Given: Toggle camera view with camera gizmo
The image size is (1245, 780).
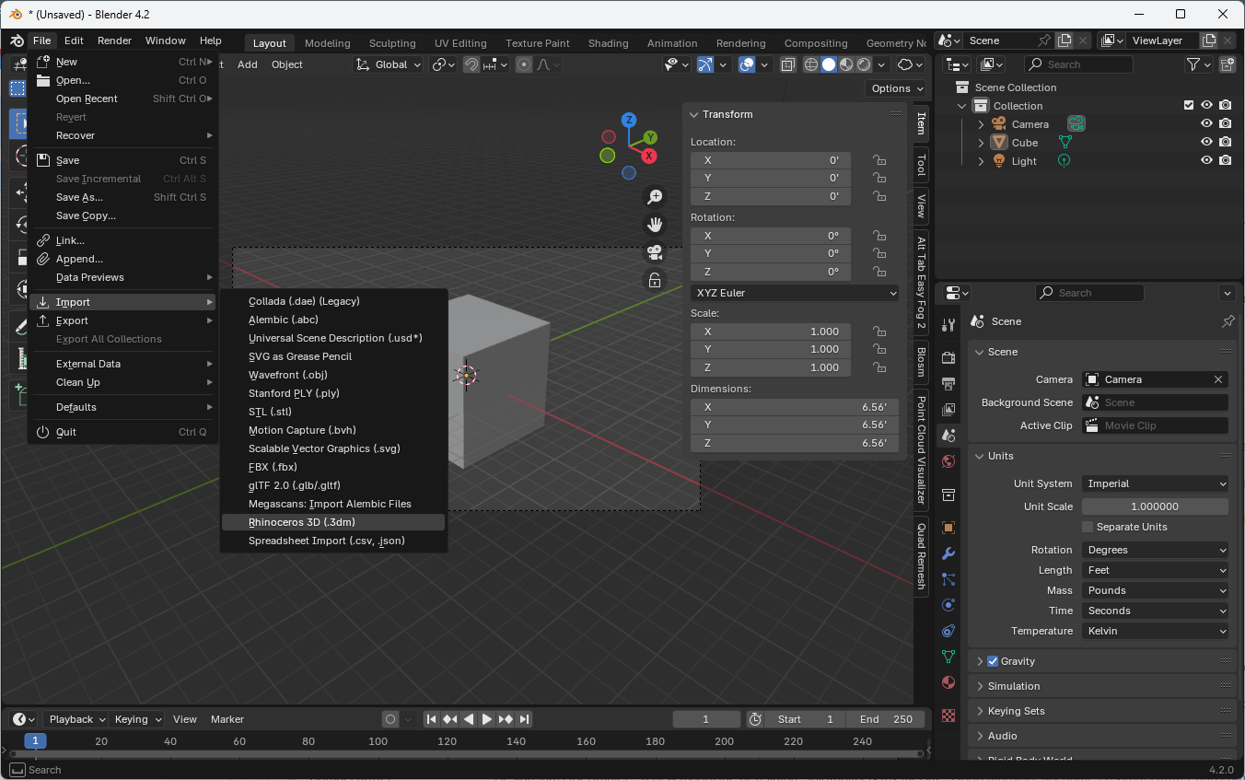Looking at the screenshot, I should [655, 252].
